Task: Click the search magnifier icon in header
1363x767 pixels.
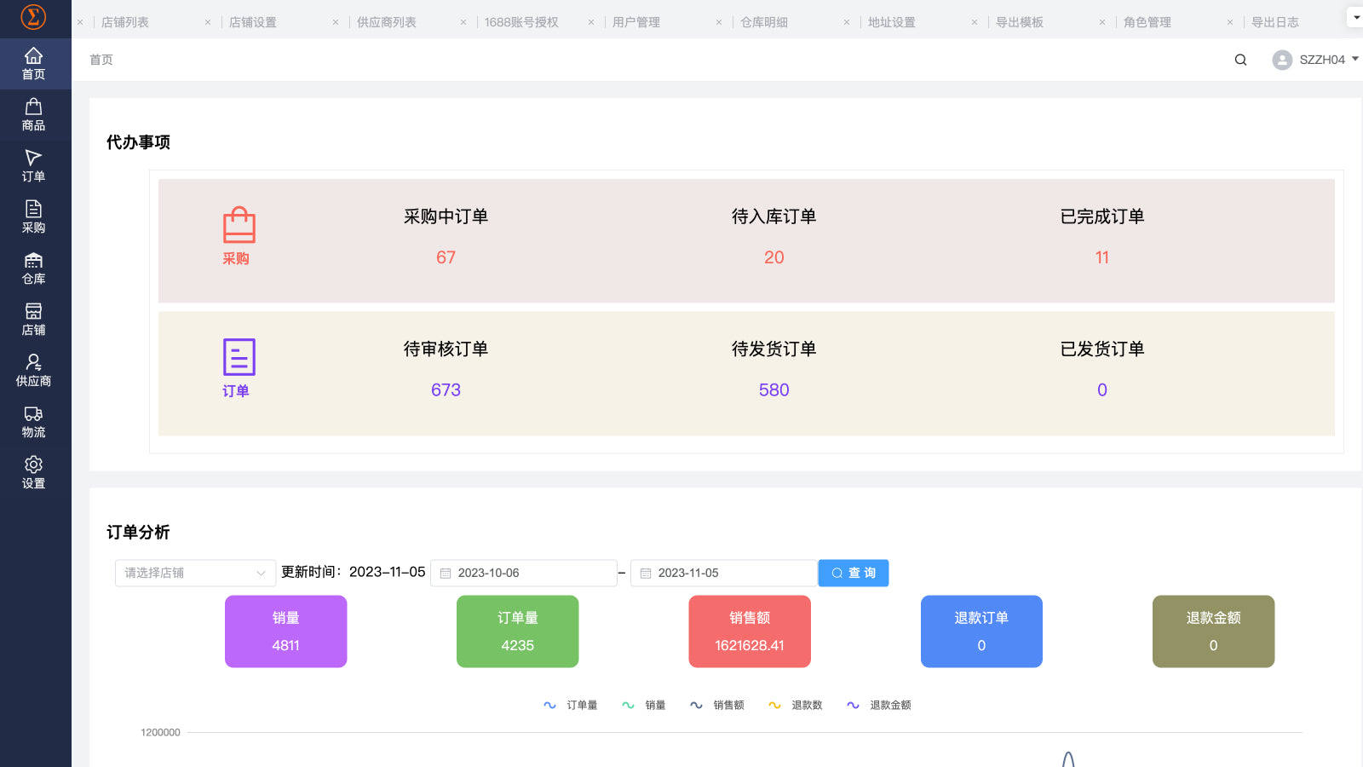Action: pos(1240,60)
